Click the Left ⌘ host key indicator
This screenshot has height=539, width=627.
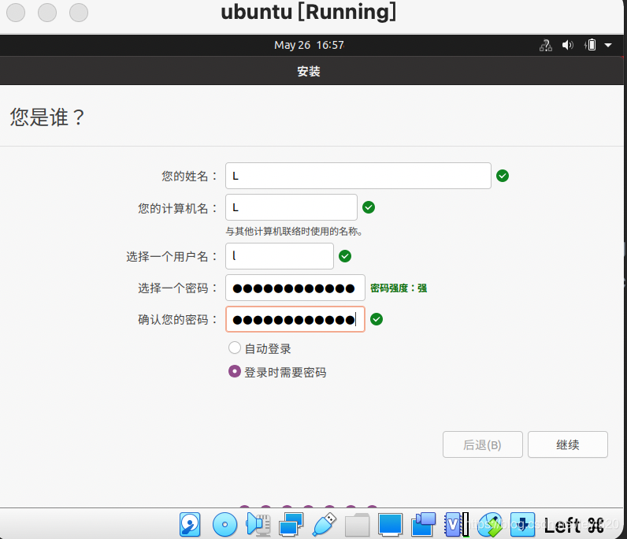(x=574, y=525)
